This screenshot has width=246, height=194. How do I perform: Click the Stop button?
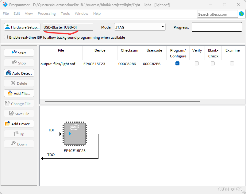[19, 63]
